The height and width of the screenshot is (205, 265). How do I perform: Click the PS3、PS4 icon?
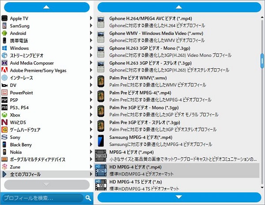(x=4, y=107)
